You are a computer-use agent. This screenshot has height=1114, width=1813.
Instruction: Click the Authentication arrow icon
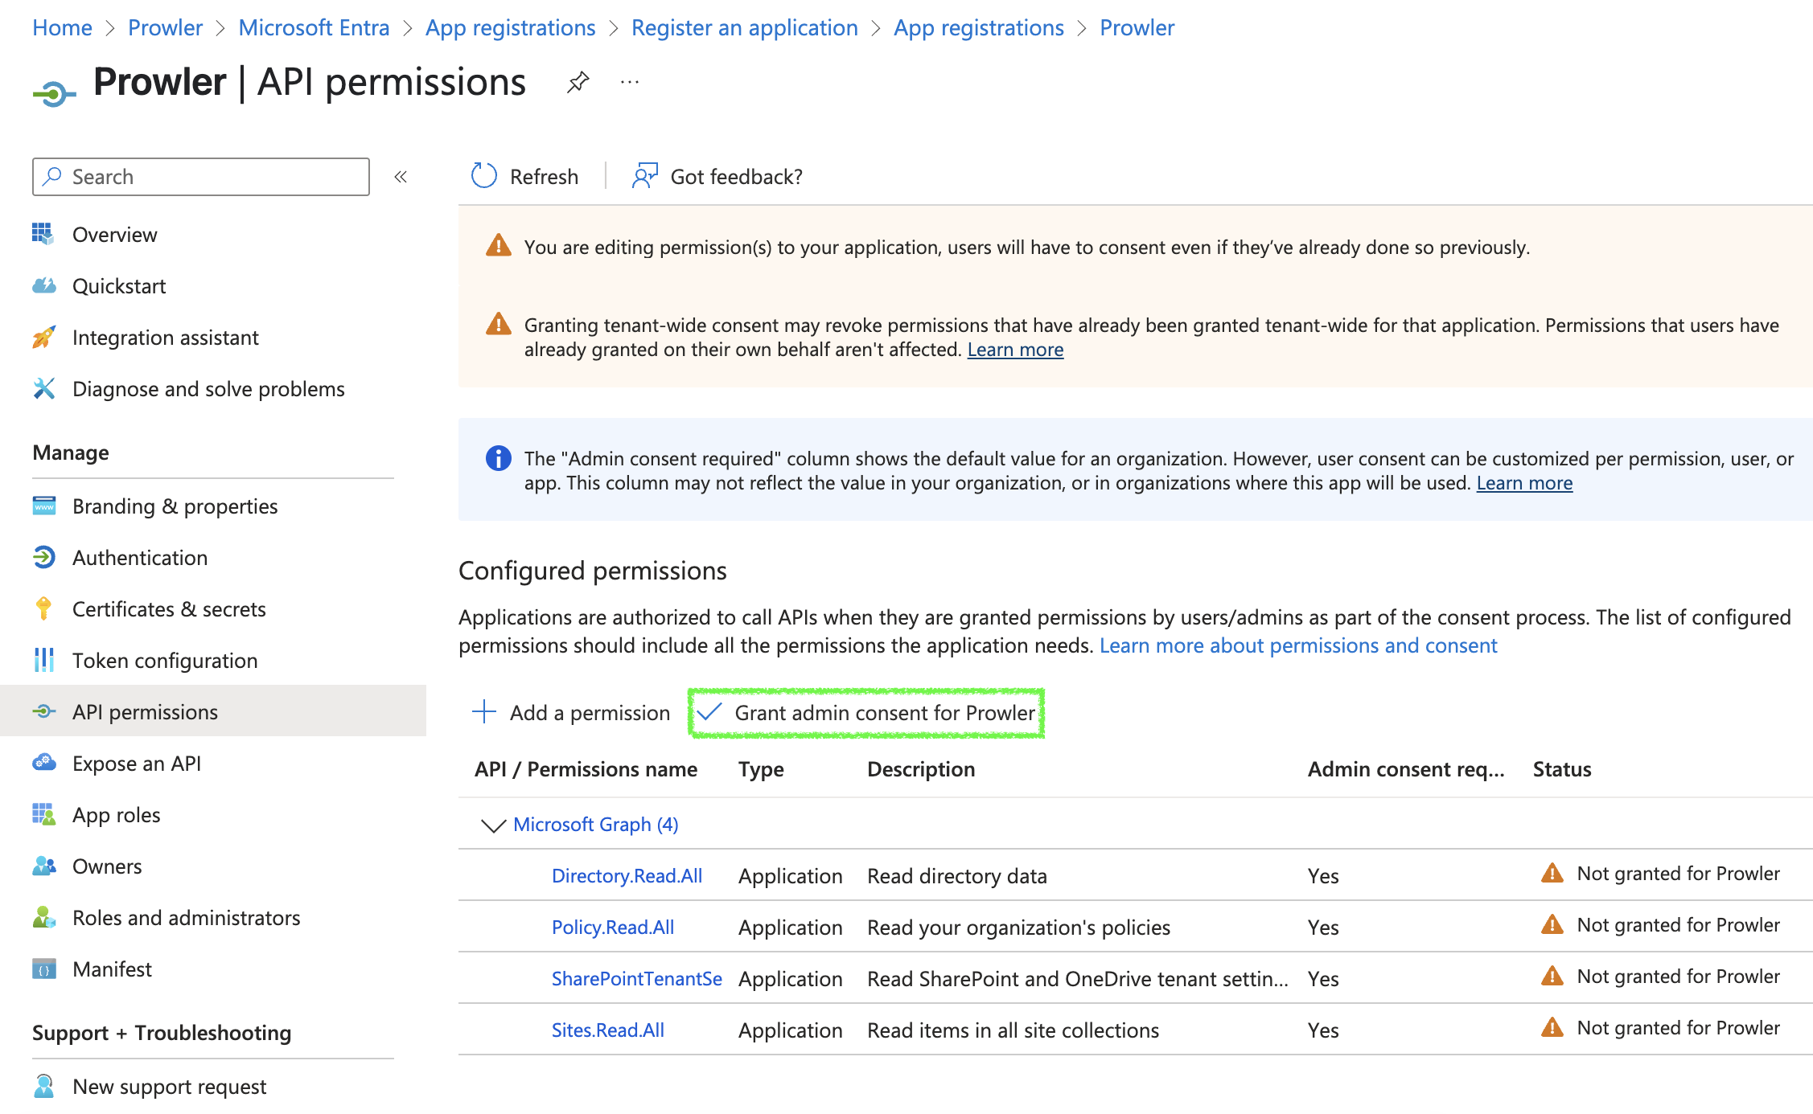click(x=43, y=557)
